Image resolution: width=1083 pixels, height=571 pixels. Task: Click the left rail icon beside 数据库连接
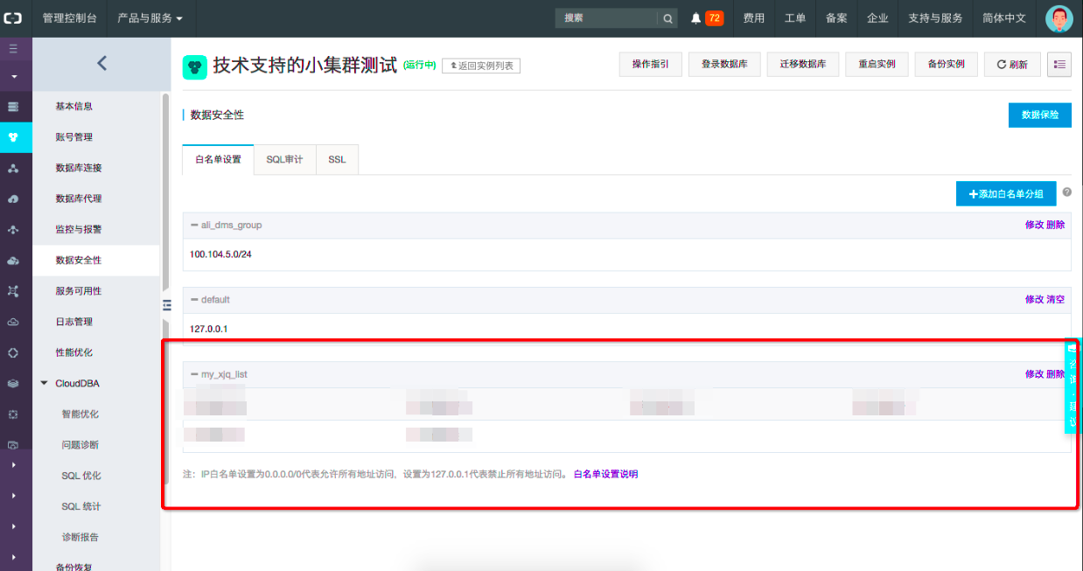[13, 168]
